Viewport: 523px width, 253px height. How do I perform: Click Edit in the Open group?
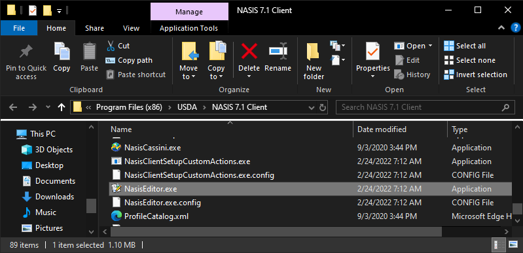coord(407,60)
